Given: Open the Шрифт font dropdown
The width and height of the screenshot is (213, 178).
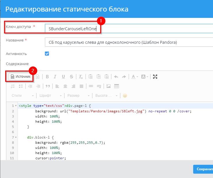Looking at the screenshot, I should (50, 96).
